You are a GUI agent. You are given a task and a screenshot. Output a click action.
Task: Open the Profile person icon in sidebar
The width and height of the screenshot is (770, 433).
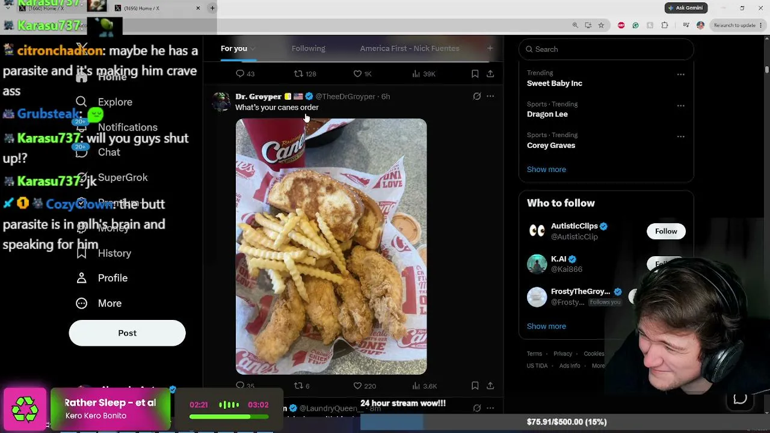click(x=81, y=278)
